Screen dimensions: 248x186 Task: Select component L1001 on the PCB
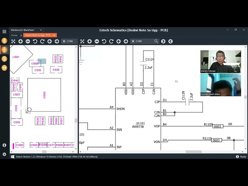[x=16, y=57]
